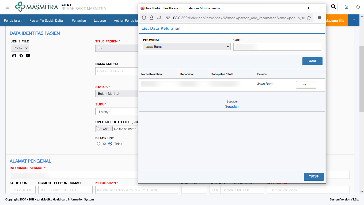Click the popup URL address bar
Viewport: 364px width, 205px height.
pyautogui.click(x=234, y=18)
